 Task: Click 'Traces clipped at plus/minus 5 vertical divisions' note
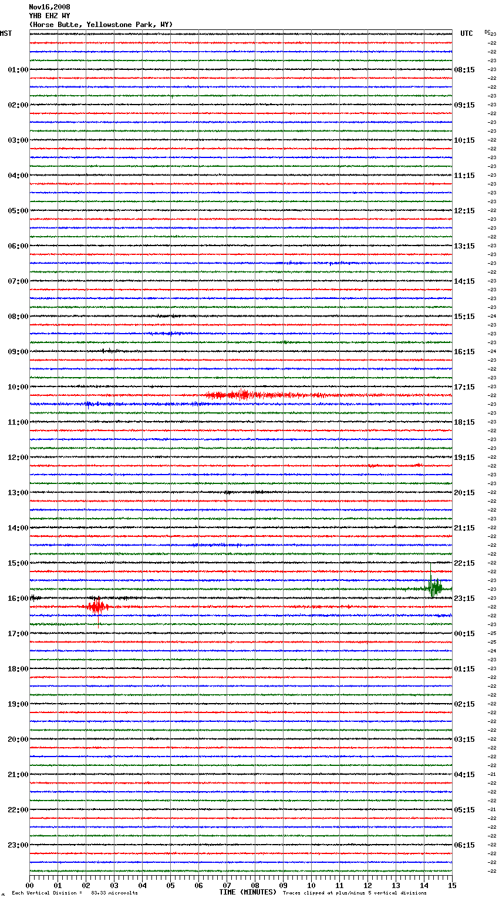(355, 893)
